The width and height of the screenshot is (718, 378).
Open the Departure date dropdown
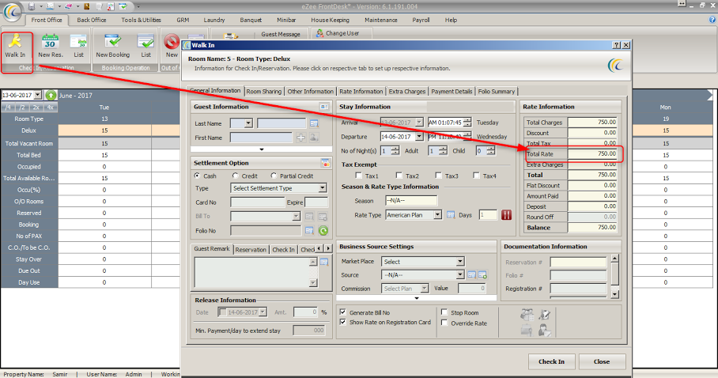click(419, 137)
